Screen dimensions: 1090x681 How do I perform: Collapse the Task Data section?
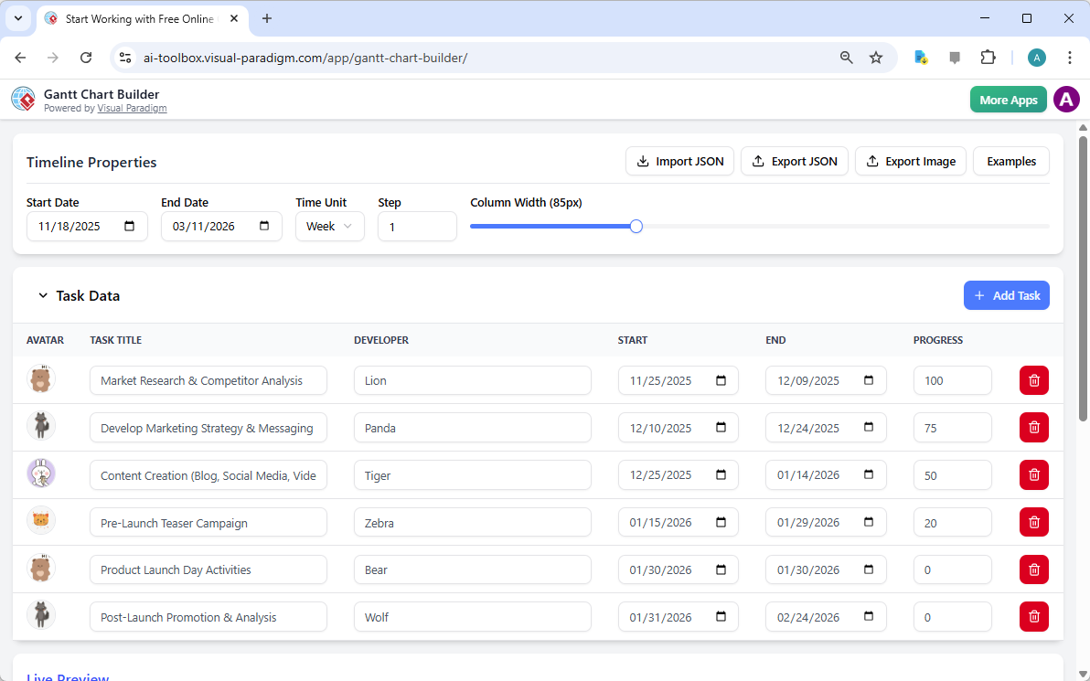click(x=43, y=295)
